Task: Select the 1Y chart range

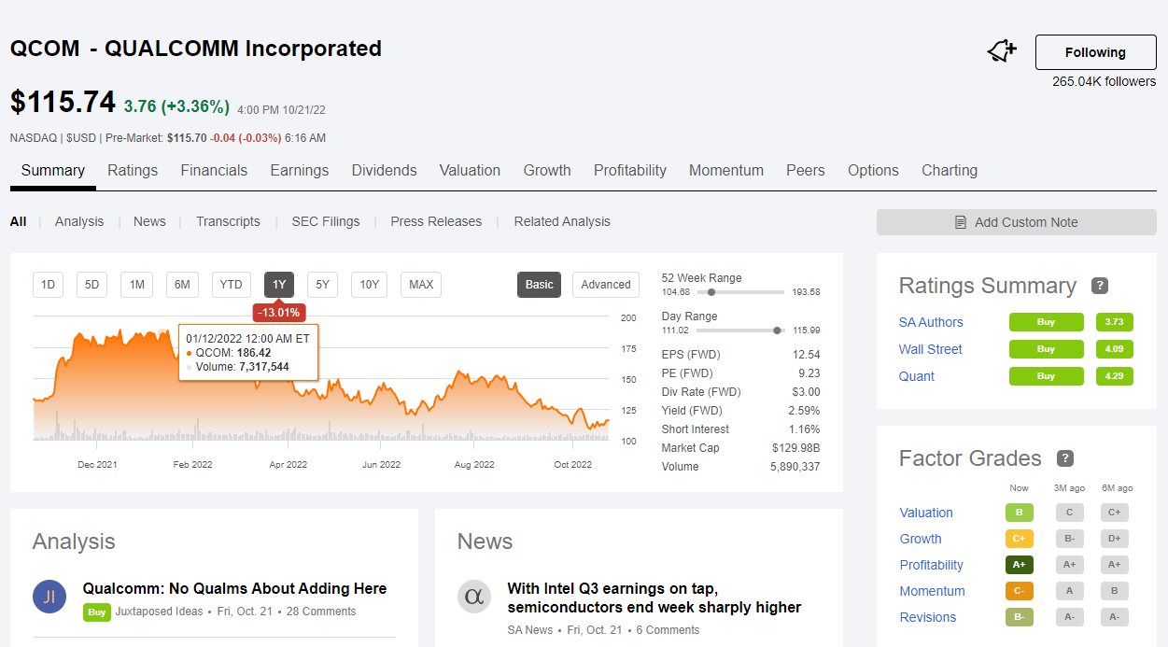Action: pos(278,285)
